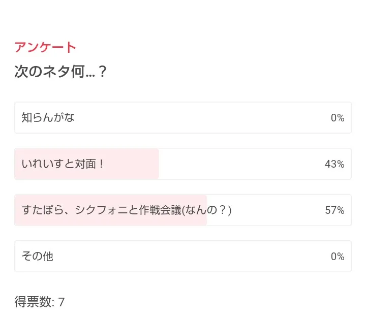This screenshot has width=366, height=317.
Task: Click the 知らんがな label text
Action: pos(48,118)
